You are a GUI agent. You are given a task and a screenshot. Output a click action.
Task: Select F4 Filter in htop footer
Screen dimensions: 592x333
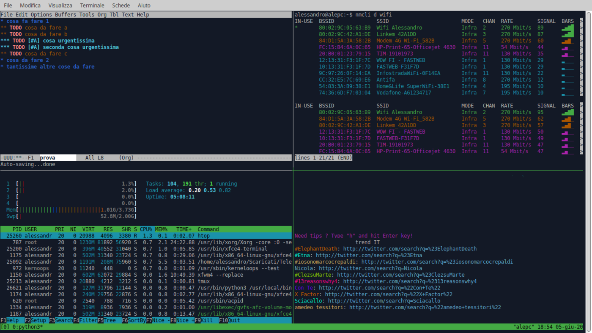pyautogui.click(x=88, y=320)
